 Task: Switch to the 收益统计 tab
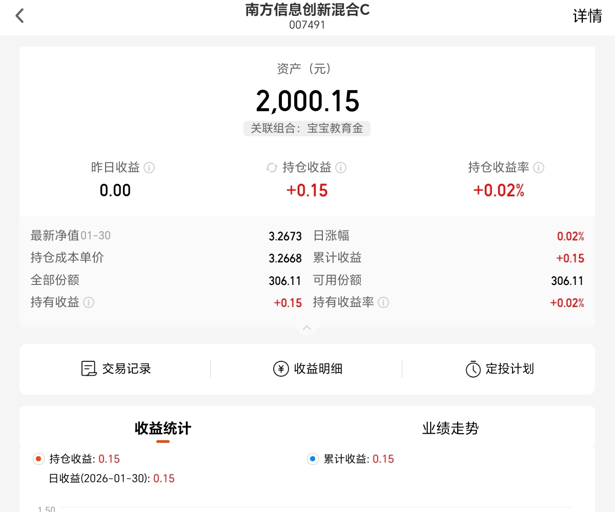tap(163, 428)
